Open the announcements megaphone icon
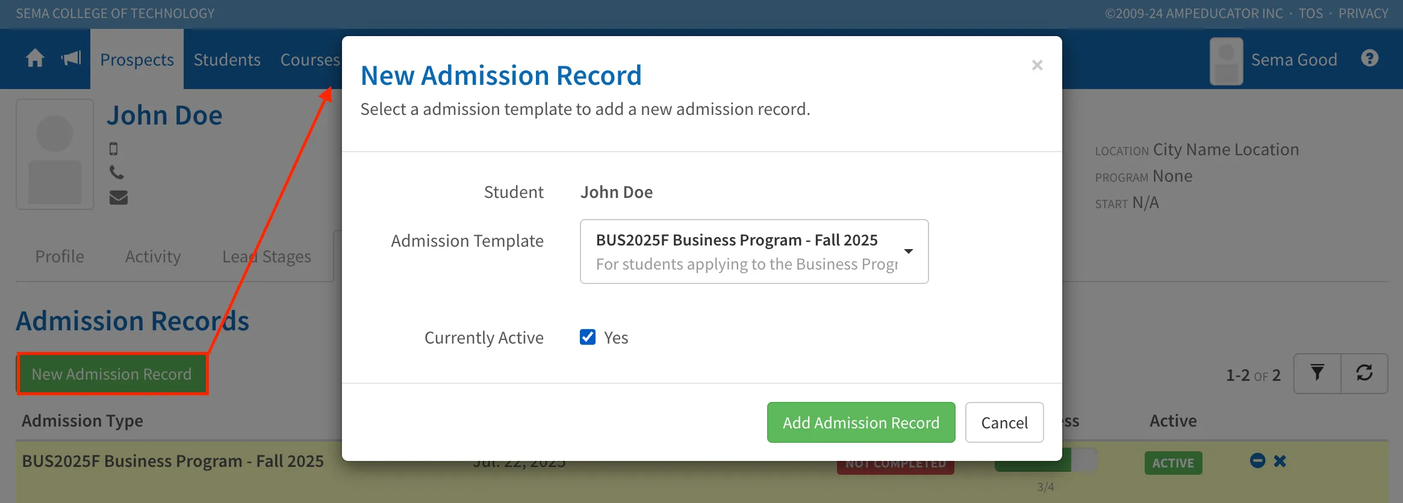 pyautogui.click(x=71, y=58)
